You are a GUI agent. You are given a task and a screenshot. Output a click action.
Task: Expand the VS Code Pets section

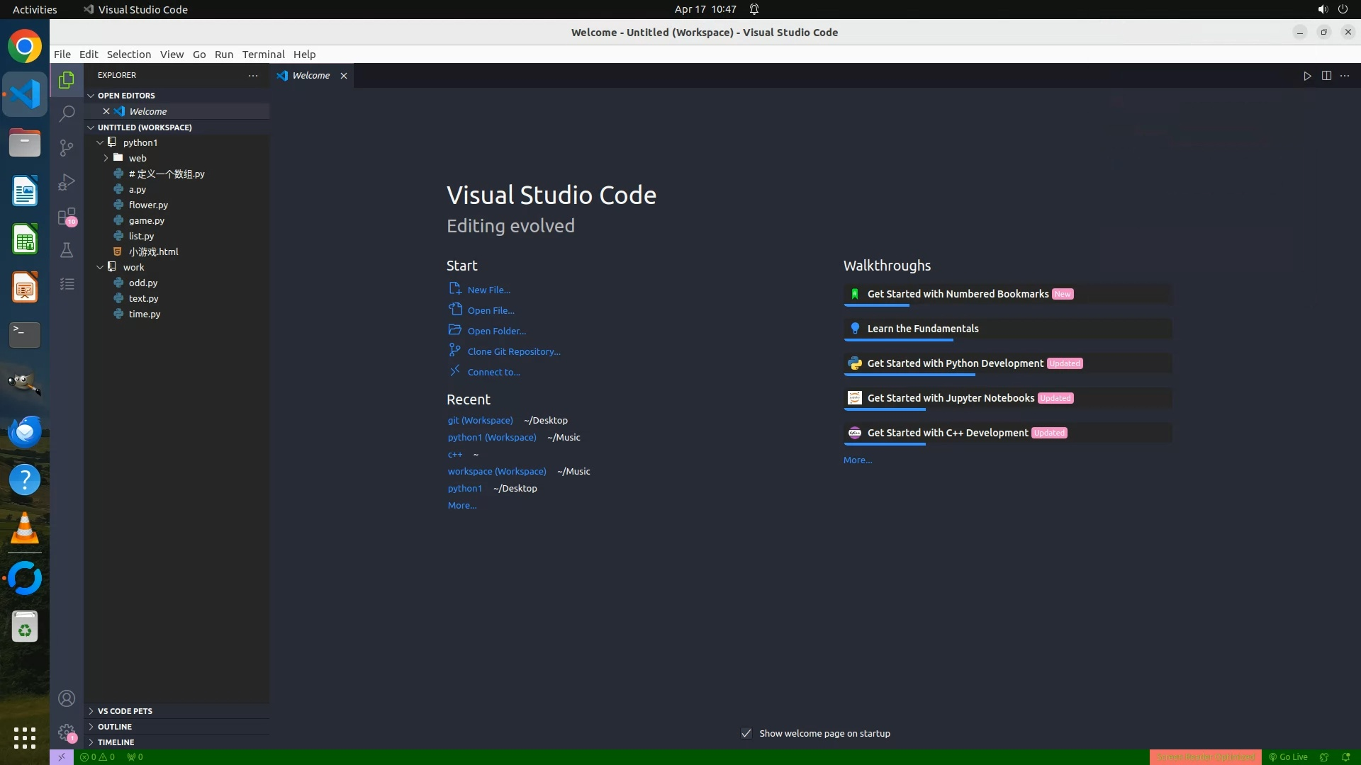coord(125,710)
